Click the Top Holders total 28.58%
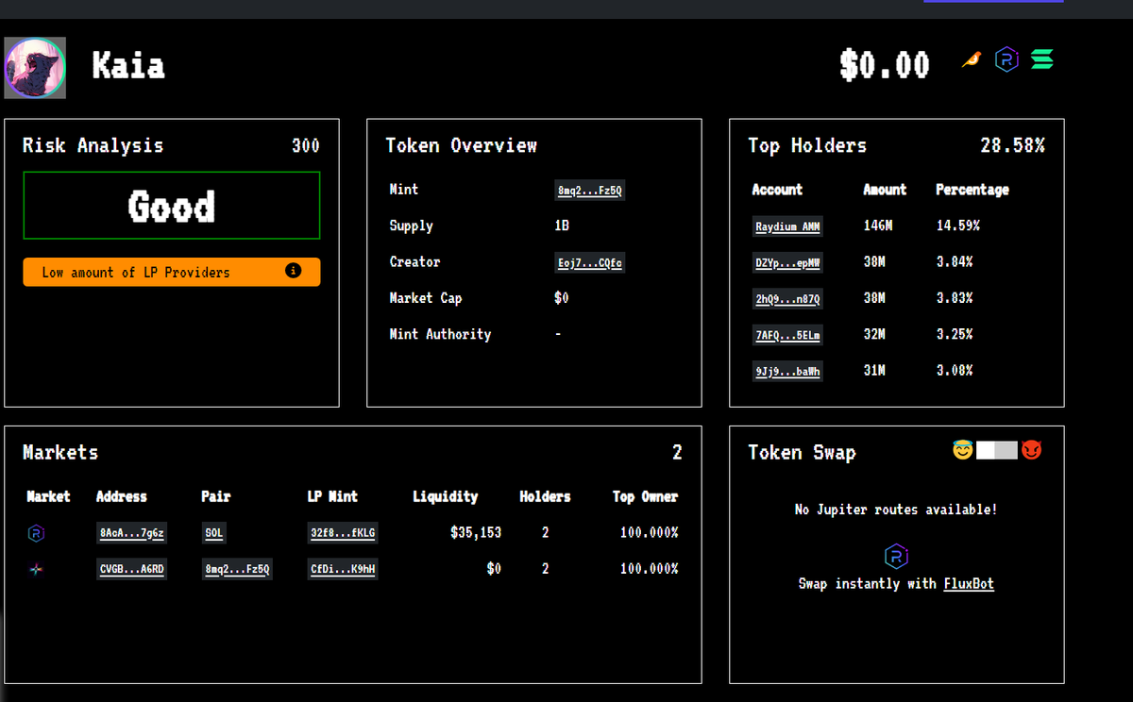The height and width of the screenshot is (702, 1133). click(x=1012, y=146)
